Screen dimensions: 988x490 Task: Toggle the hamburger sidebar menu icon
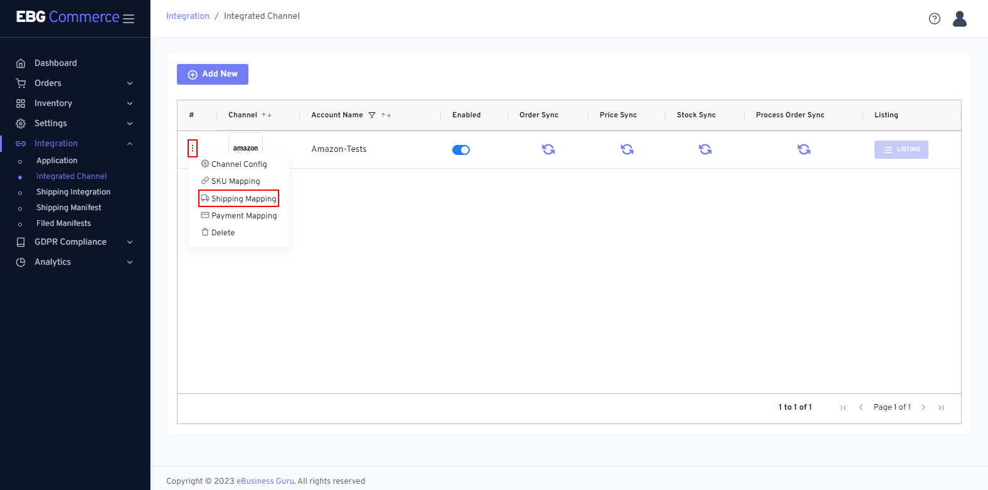(x=129, y=19)
